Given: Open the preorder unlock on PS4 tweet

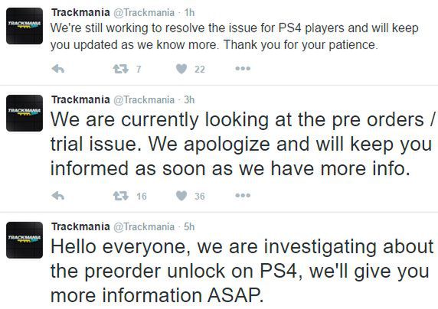Looking at the screenshot, I should (x=242, y=271).
